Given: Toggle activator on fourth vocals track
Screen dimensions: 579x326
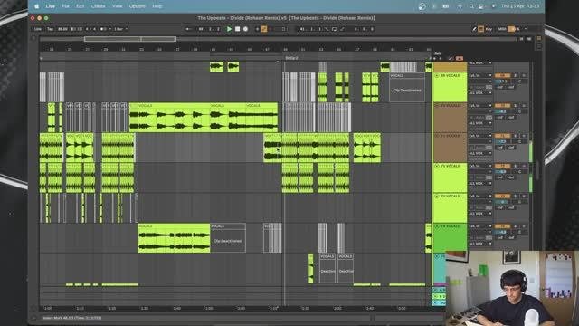Looking at the screenshot, I should pos(502,166).
